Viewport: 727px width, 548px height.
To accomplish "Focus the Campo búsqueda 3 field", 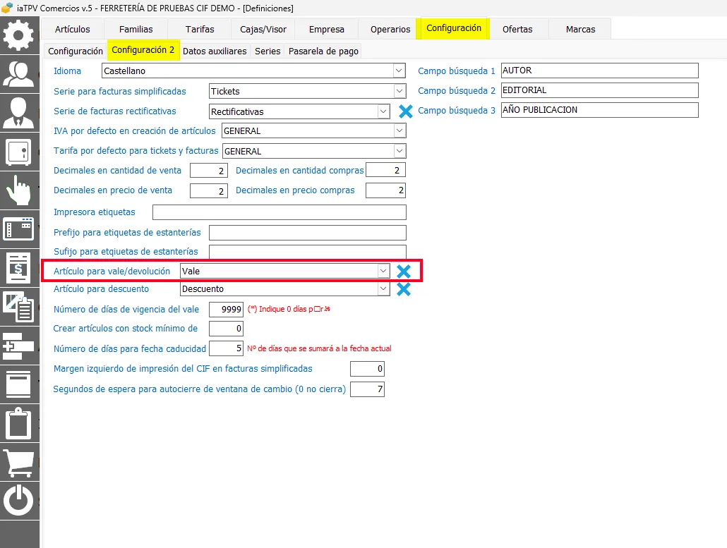I will (x=599, y=110).
